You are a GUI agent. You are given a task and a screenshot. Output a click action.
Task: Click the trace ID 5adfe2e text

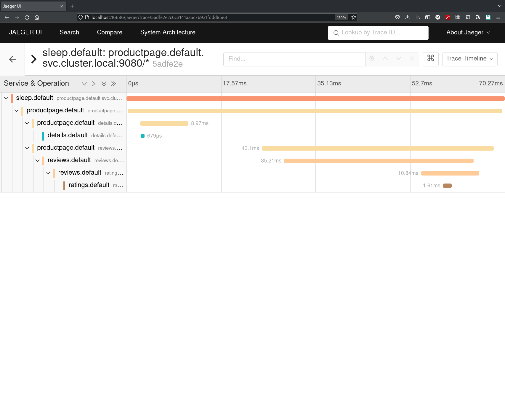pos(168,64)
